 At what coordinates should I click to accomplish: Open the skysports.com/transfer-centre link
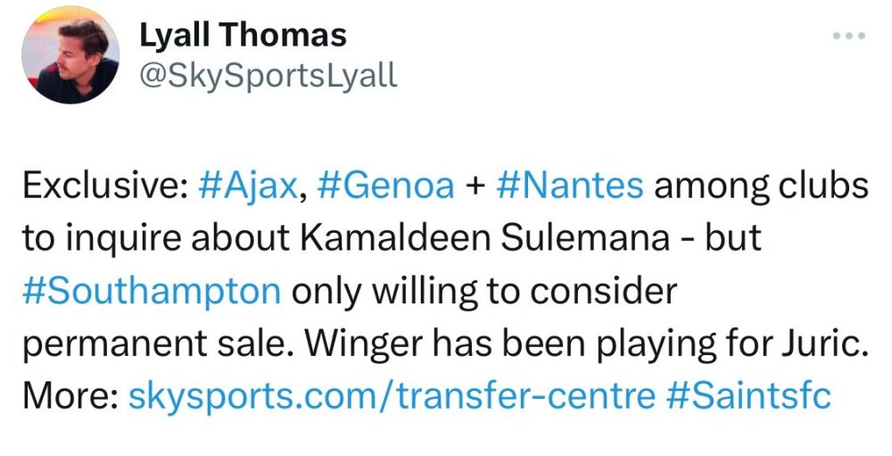click(392, 395)
